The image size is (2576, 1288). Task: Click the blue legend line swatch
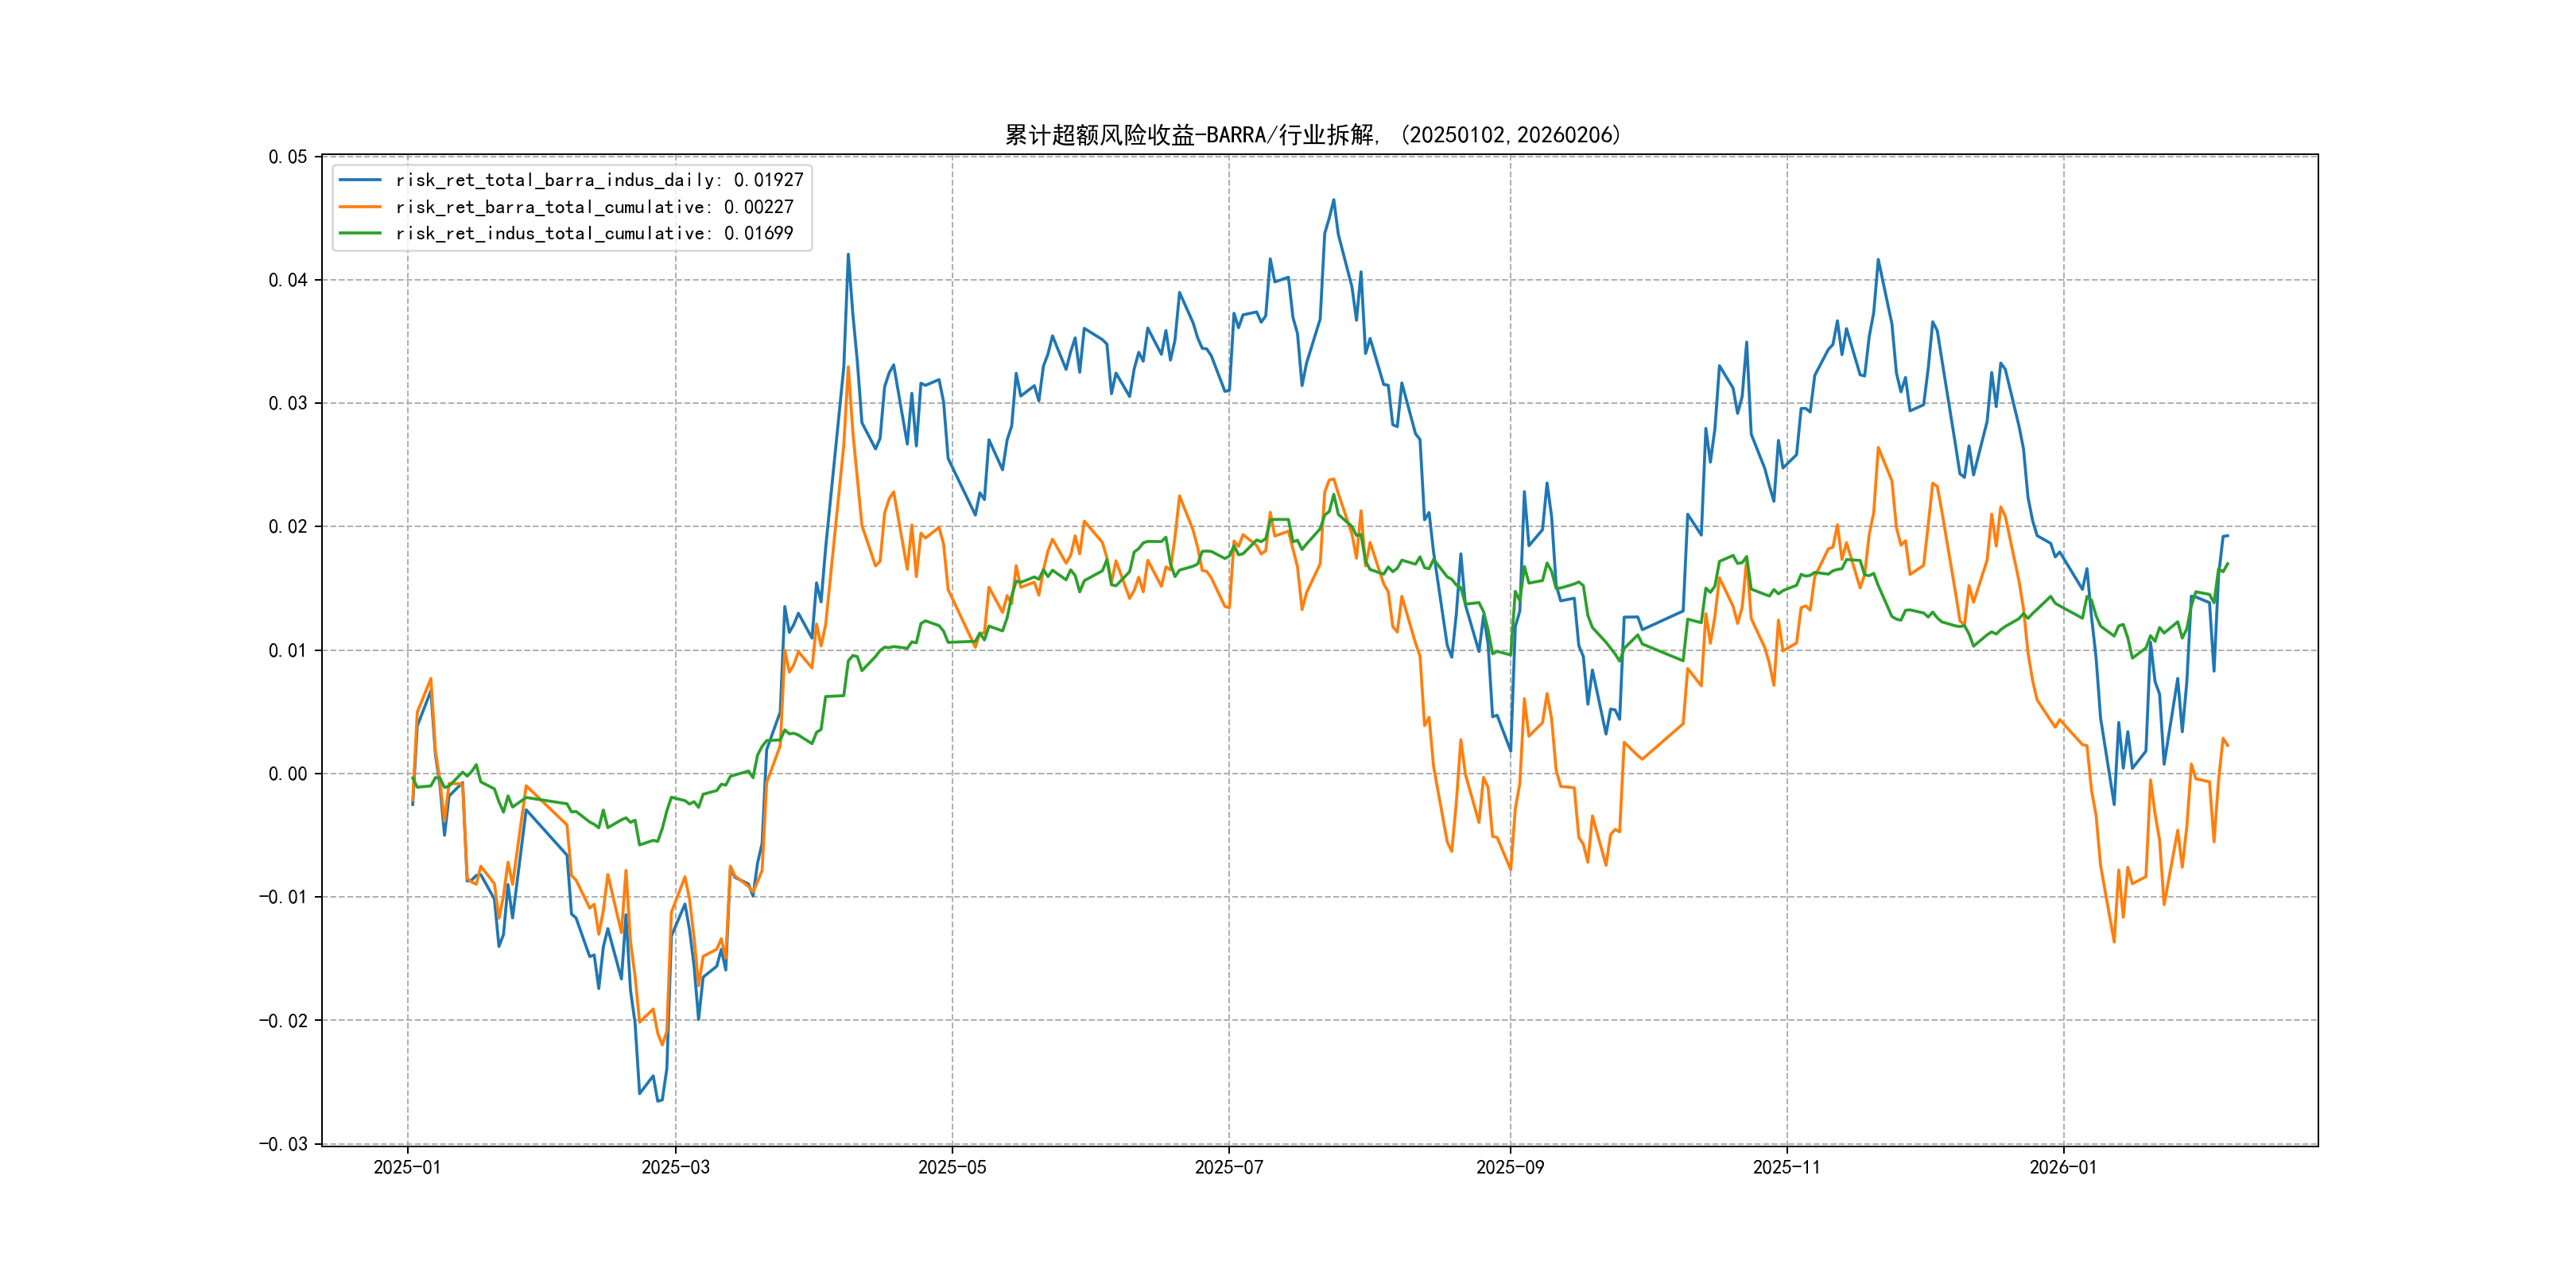tap(360, 180)
